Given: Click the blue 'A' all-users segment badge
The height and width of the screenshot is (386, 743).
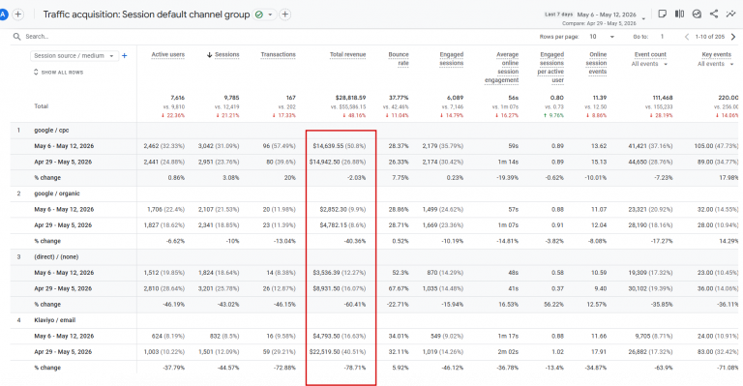Looking at the screenshot, I should click(3, 15).
